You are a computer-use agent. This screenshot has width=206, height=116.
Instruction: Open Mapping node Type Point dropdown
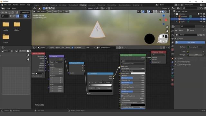[59, 62]
